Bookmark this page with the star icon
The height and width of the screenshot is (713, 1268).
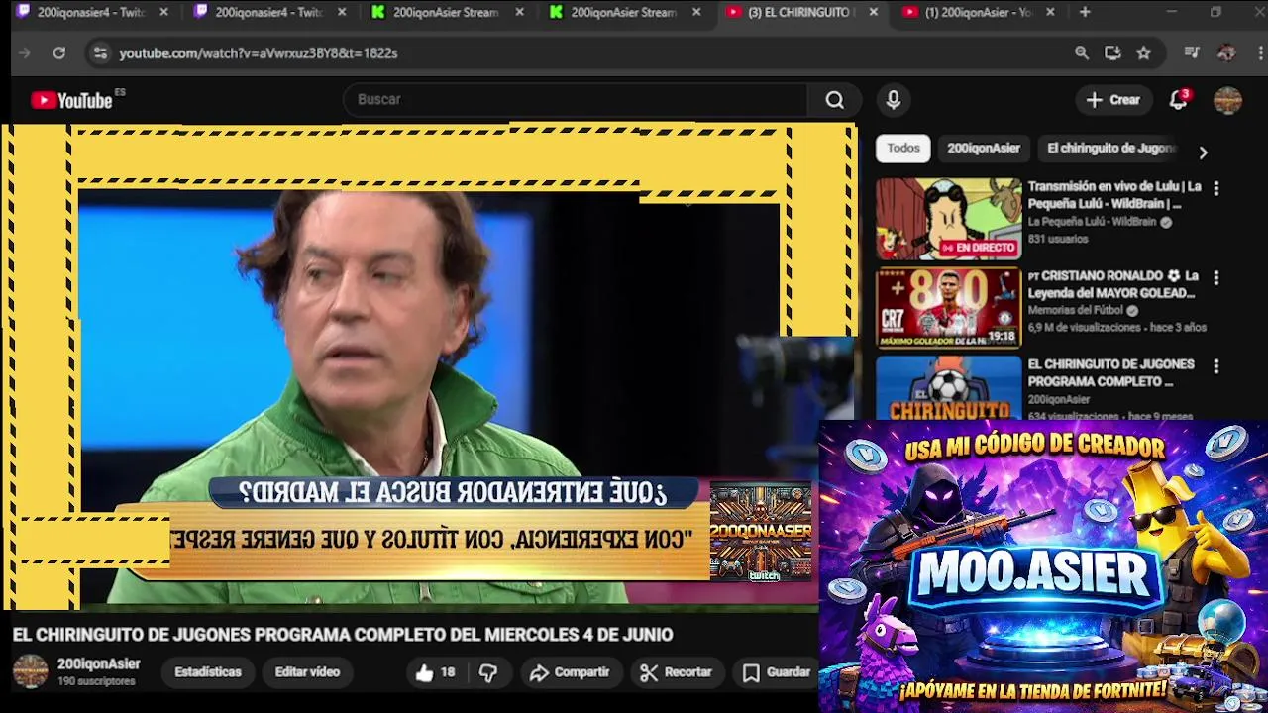(x=1143, y=53)
